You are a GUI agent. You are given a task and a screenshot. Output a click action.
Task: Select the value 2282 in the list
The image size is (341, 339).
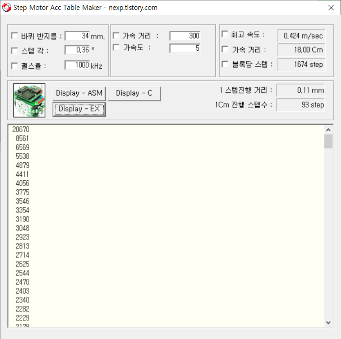click(22, 309)
